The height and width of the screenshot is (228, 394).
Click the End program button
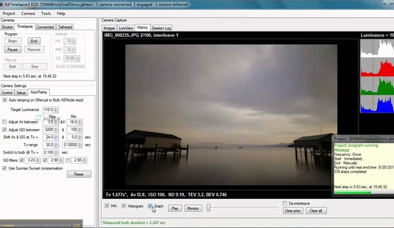(34, 41)
